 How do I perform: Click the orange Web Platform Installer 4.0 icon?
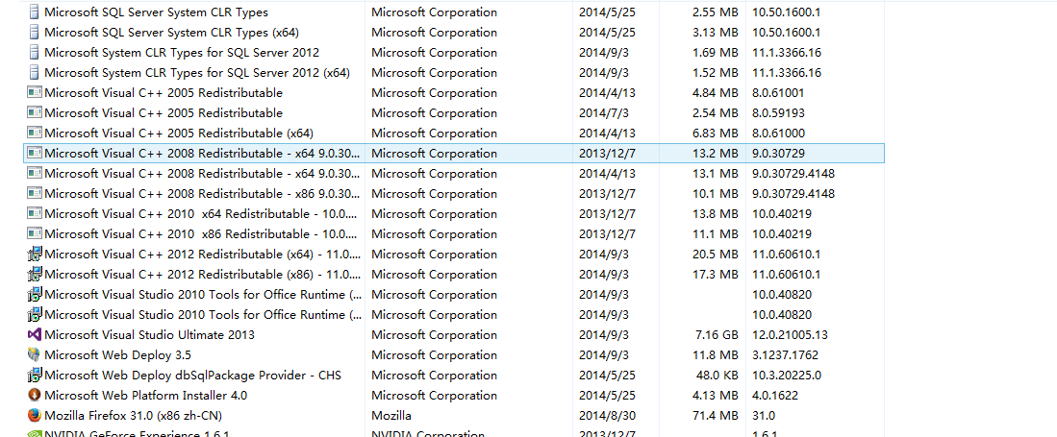pyautogui.click(x=35, y=396)
